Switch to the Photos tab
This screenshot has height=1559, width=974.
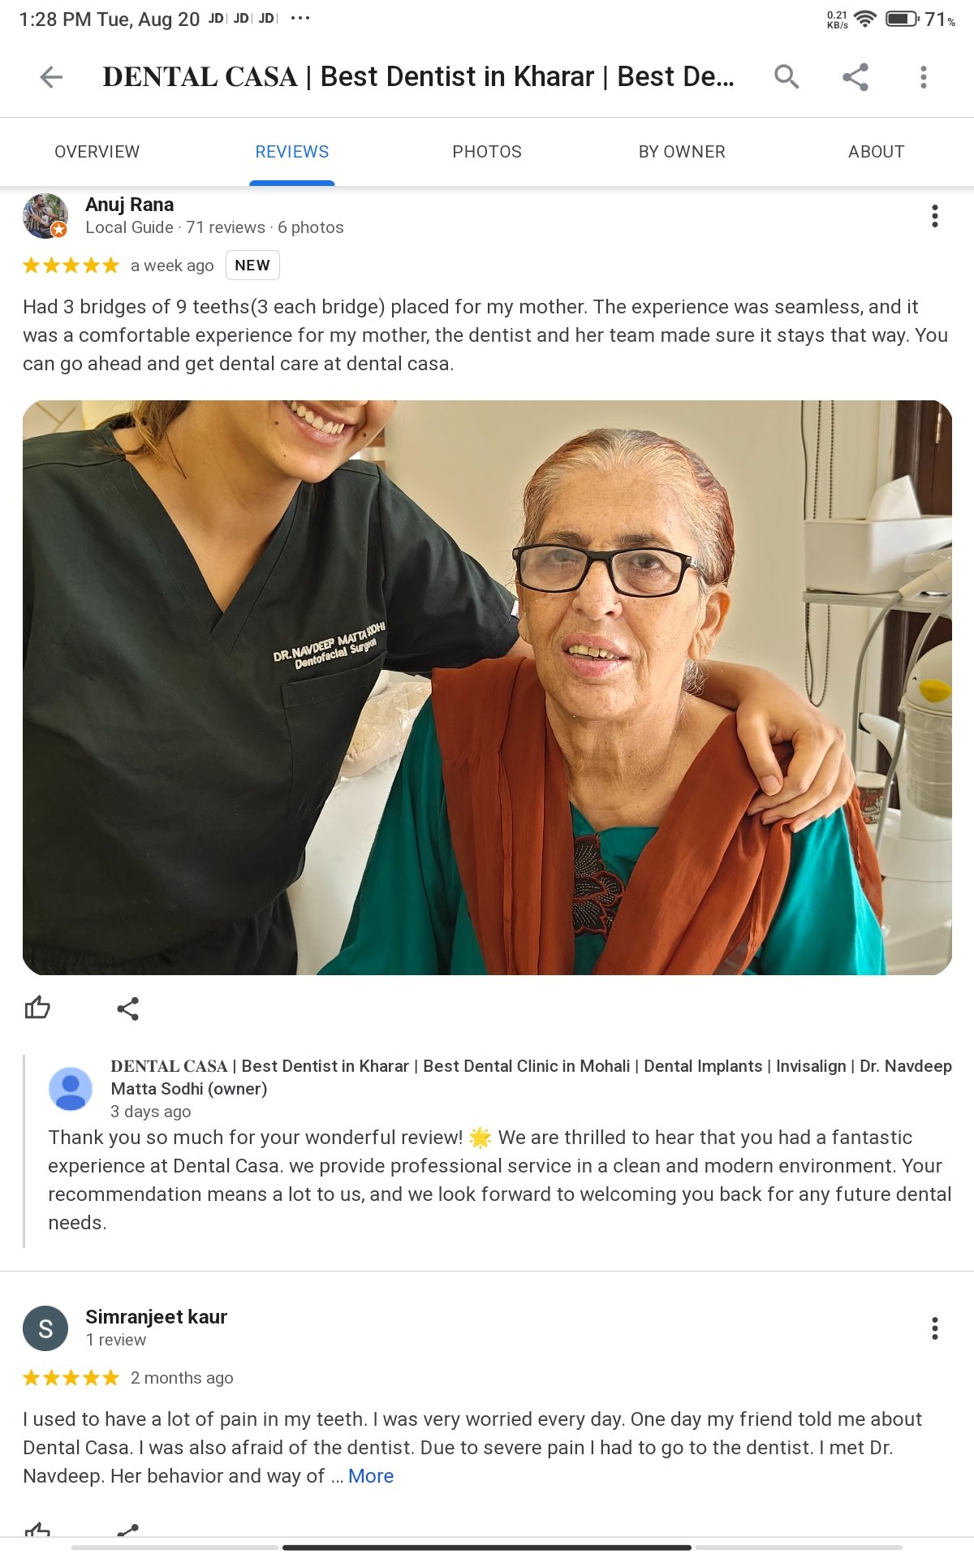487,152
